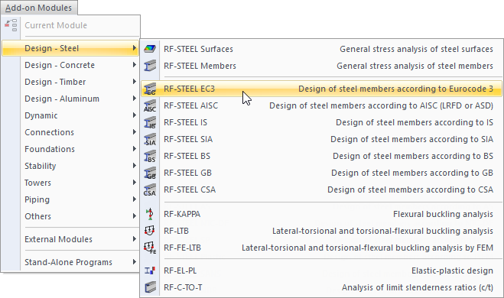Image resolution: width=504 pixels, height=298 pixels.
Task: Click 'Design of steel members according to Eurocode 3'
Action: coord(395,89)
